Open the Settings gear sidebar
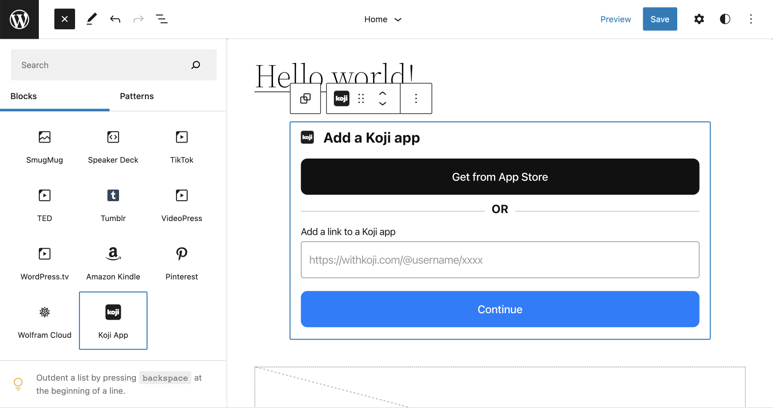The width and height of the screenshot is (773, 408). 699,19
